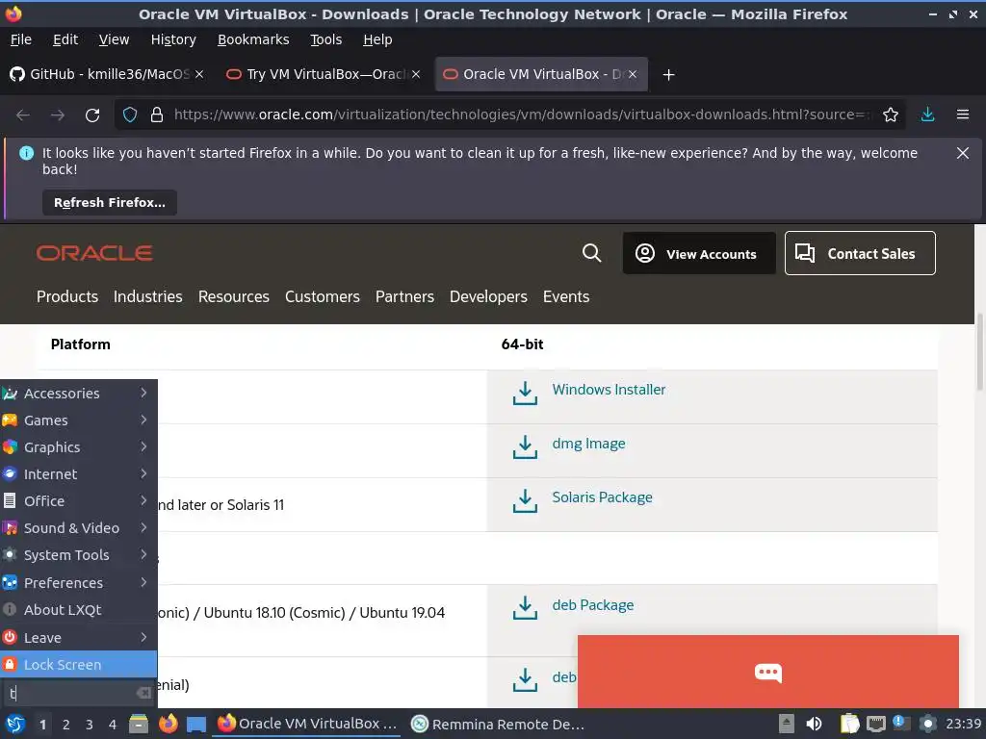Click the page vertical scrollbar thumb
This screenshot has height=739, width=986.
pos(979,352)
